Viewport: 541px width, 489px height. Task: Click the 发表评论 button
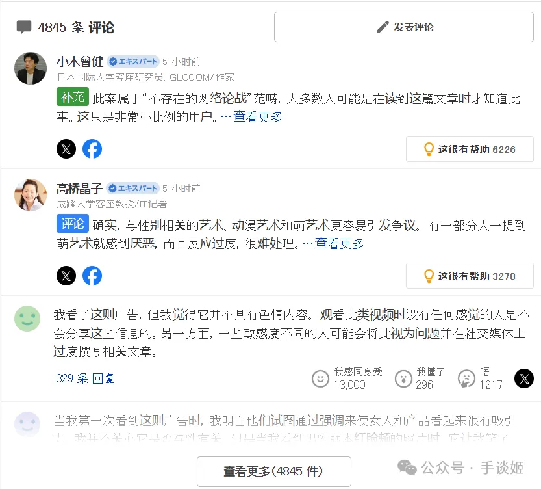[404, 27]
